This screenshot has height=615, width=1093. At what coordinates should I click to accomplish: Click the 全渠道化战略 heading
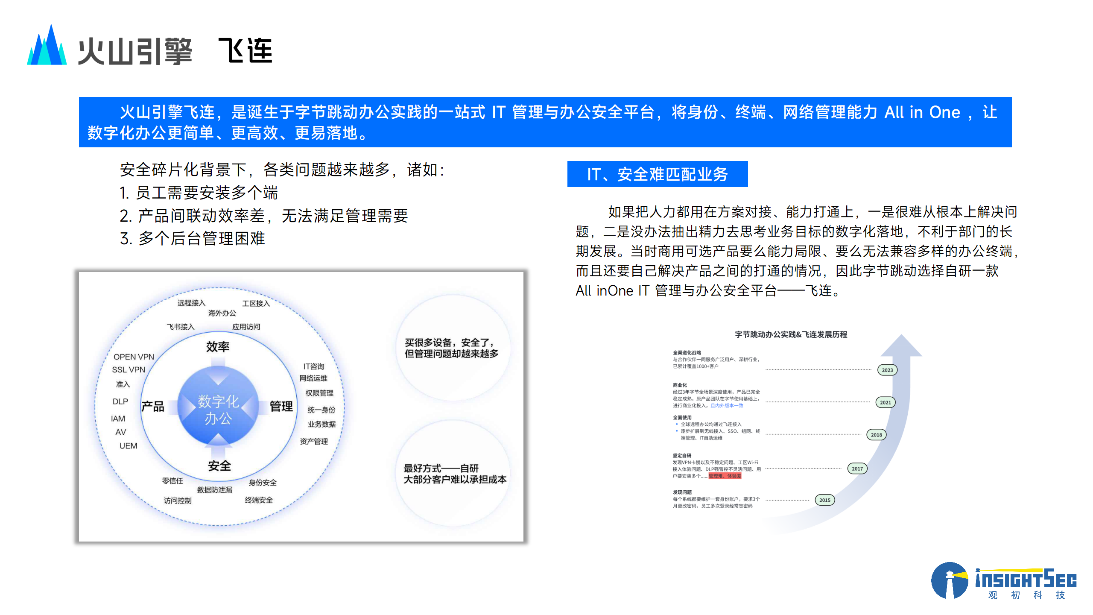coord(687,353)
